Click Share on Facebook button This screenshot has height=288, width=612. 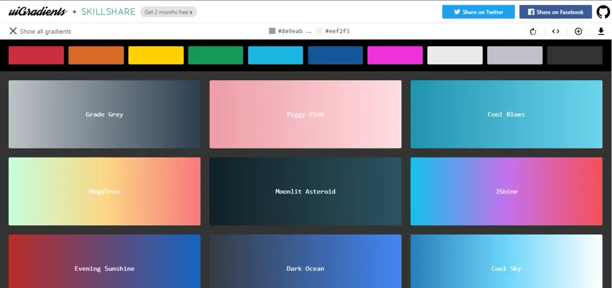pyautogui.click(x=556, y=12)
